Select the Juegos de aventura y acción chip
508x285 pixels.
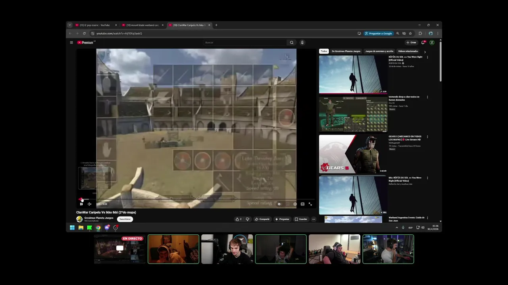tap(379, 51)
